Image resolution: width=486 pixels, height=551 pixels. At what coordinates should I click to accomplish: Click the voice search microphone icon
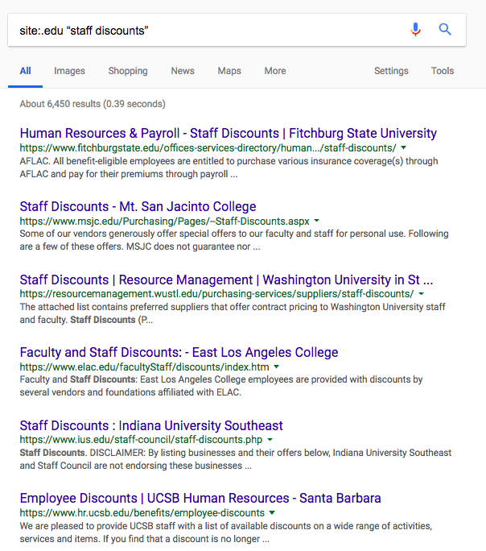(x=415, y=30)
